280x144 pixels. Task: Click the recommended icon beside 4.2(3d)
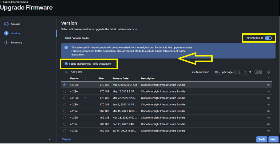point(85,98)
